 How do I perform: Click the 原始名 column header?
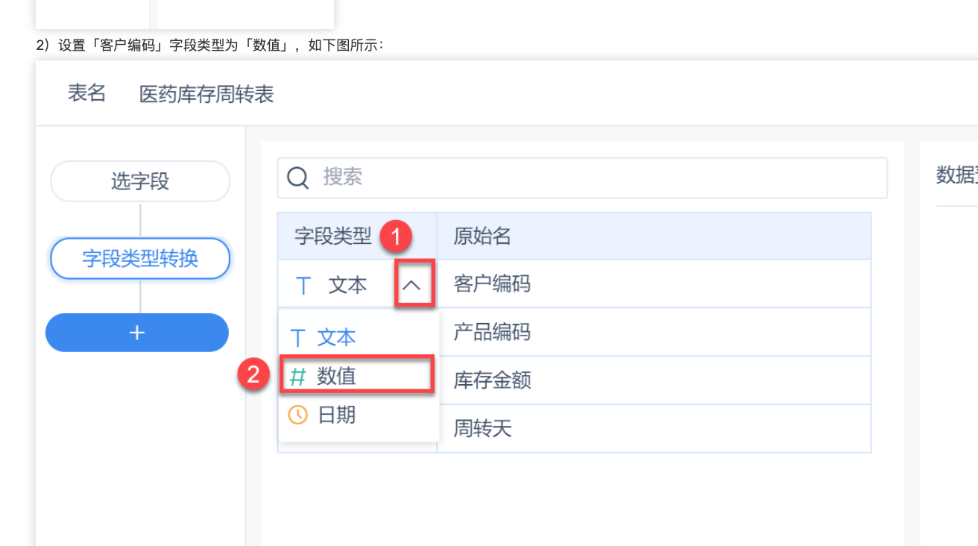482,236
